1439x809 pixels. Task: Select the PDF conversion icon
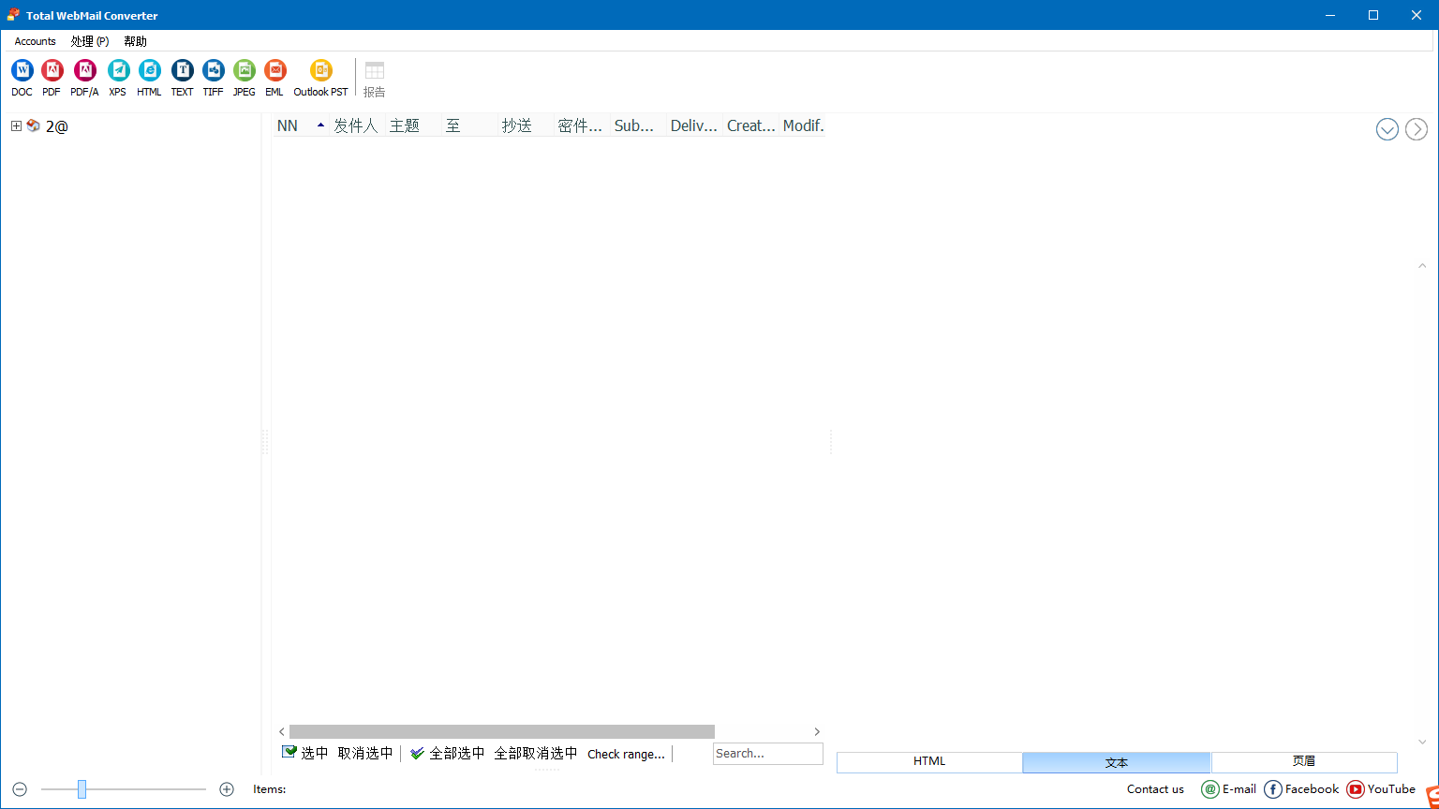(x=52, y=78)
